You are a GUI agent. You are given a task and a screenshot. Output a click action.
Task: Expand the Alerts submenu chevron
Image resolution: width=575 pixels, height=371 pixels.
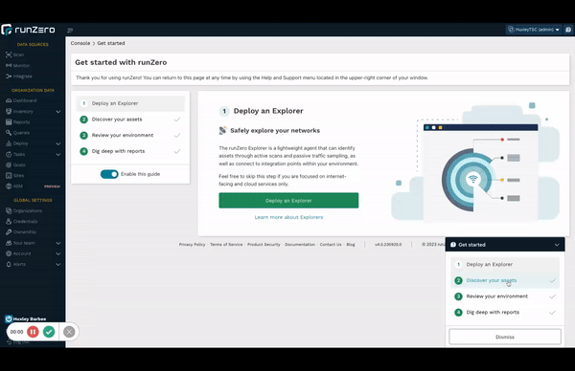[58, 264]
